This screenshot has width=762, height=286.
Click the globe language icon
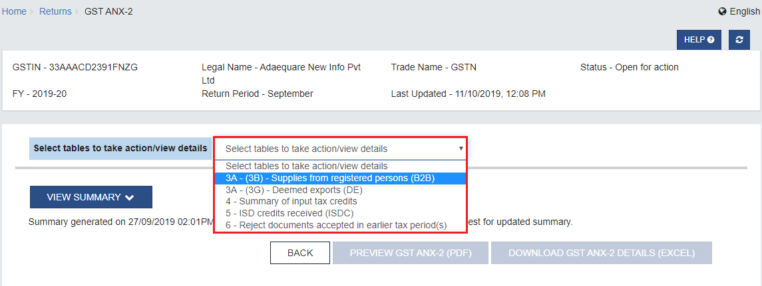point(722,11)
